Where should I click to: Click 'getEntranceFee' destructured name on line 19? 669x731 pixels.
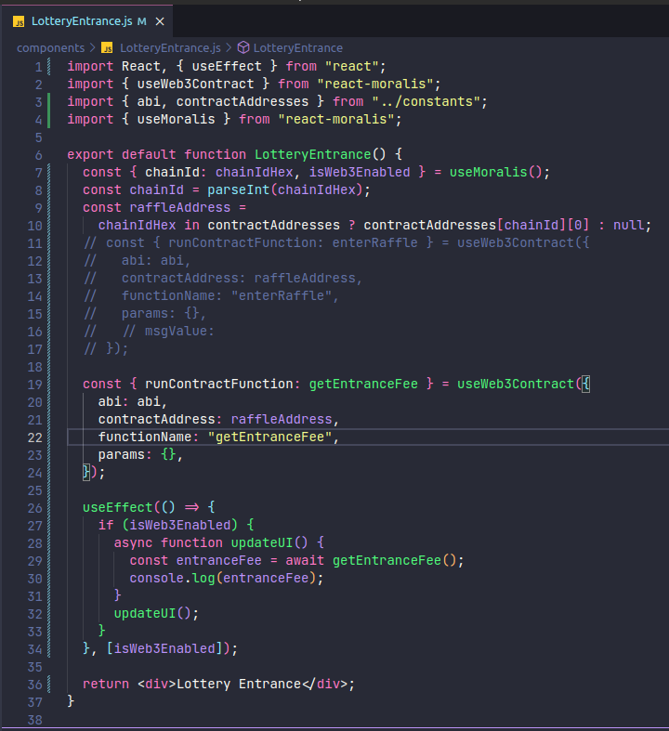(x=363, y=384)
